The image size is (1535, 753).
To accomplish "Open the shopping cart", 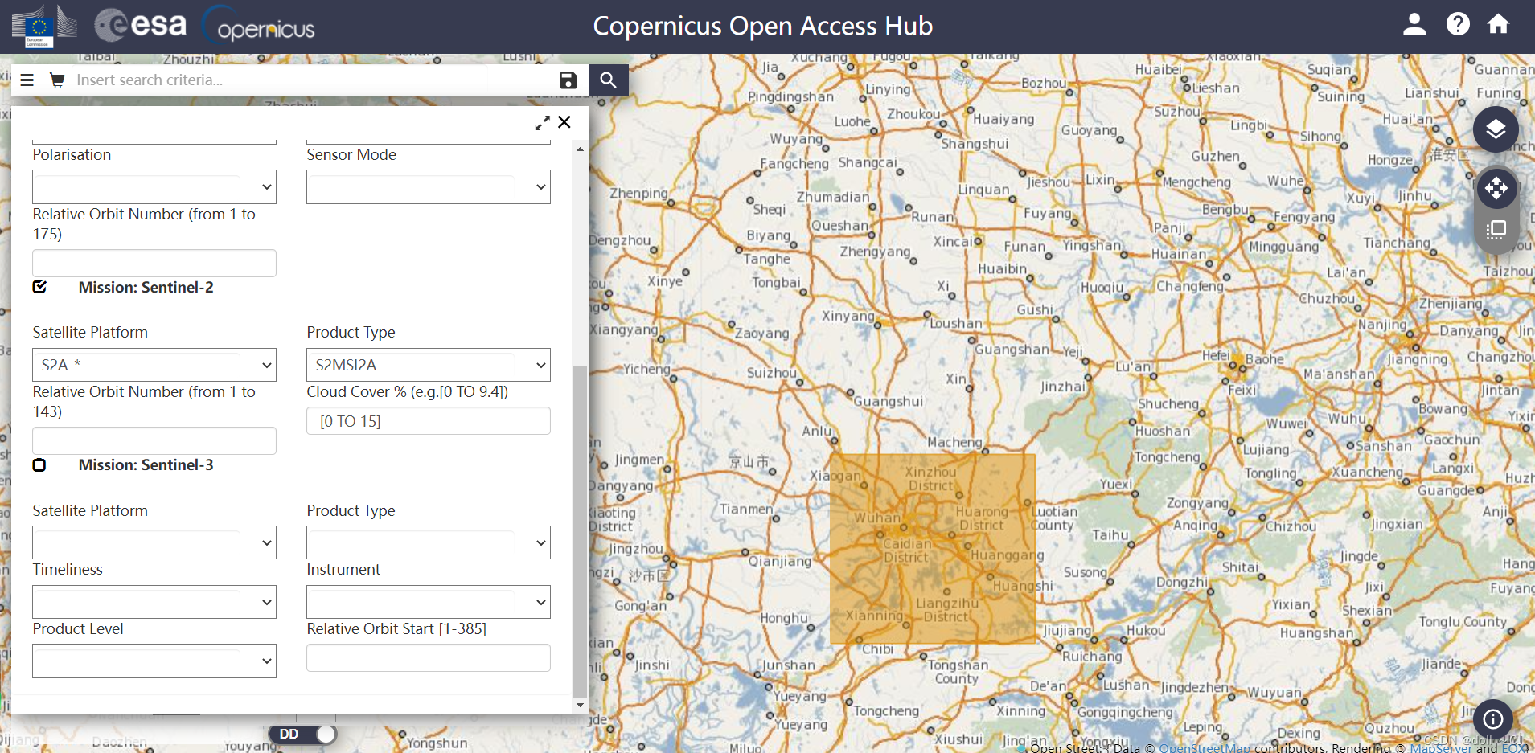I will tap(57, 80).
